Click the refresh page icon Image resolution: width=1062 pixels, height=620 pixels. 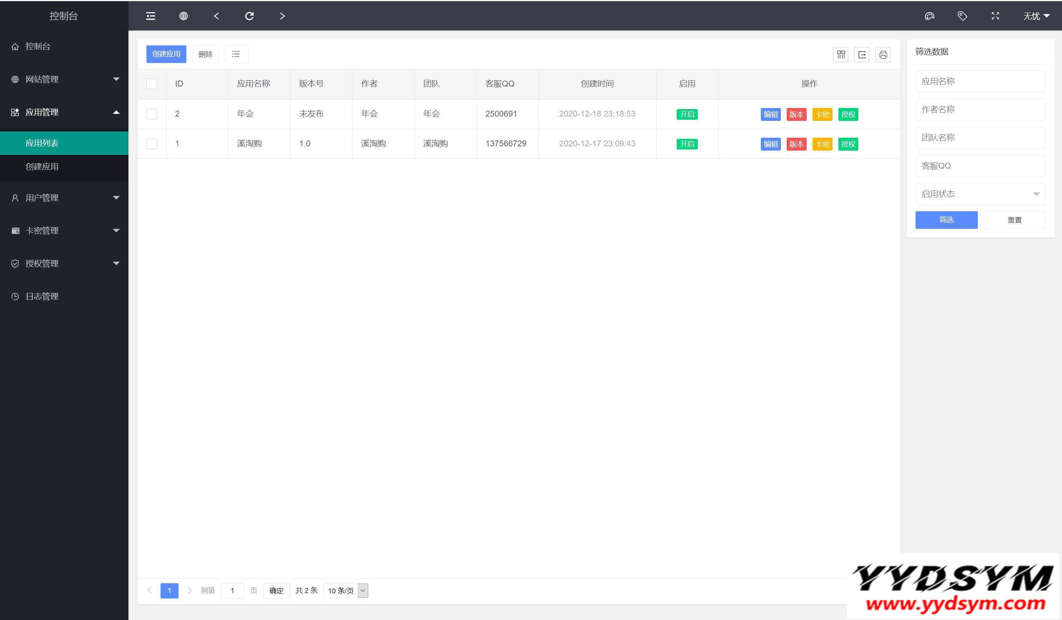point(249,16)
